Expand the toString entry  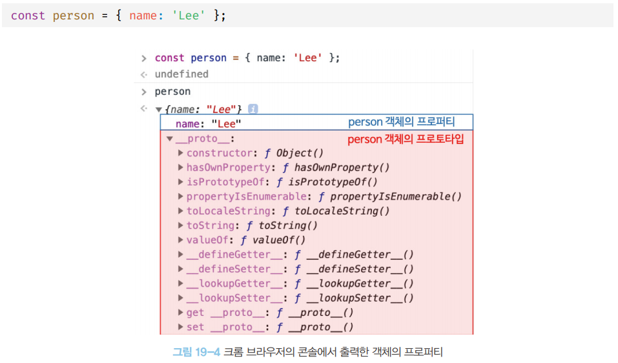pyautogui.click(x=181, y=226)
